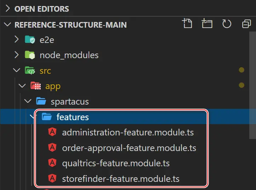Select the features folder
Viewport: 256px width, 190px height.
pos(73,117)
